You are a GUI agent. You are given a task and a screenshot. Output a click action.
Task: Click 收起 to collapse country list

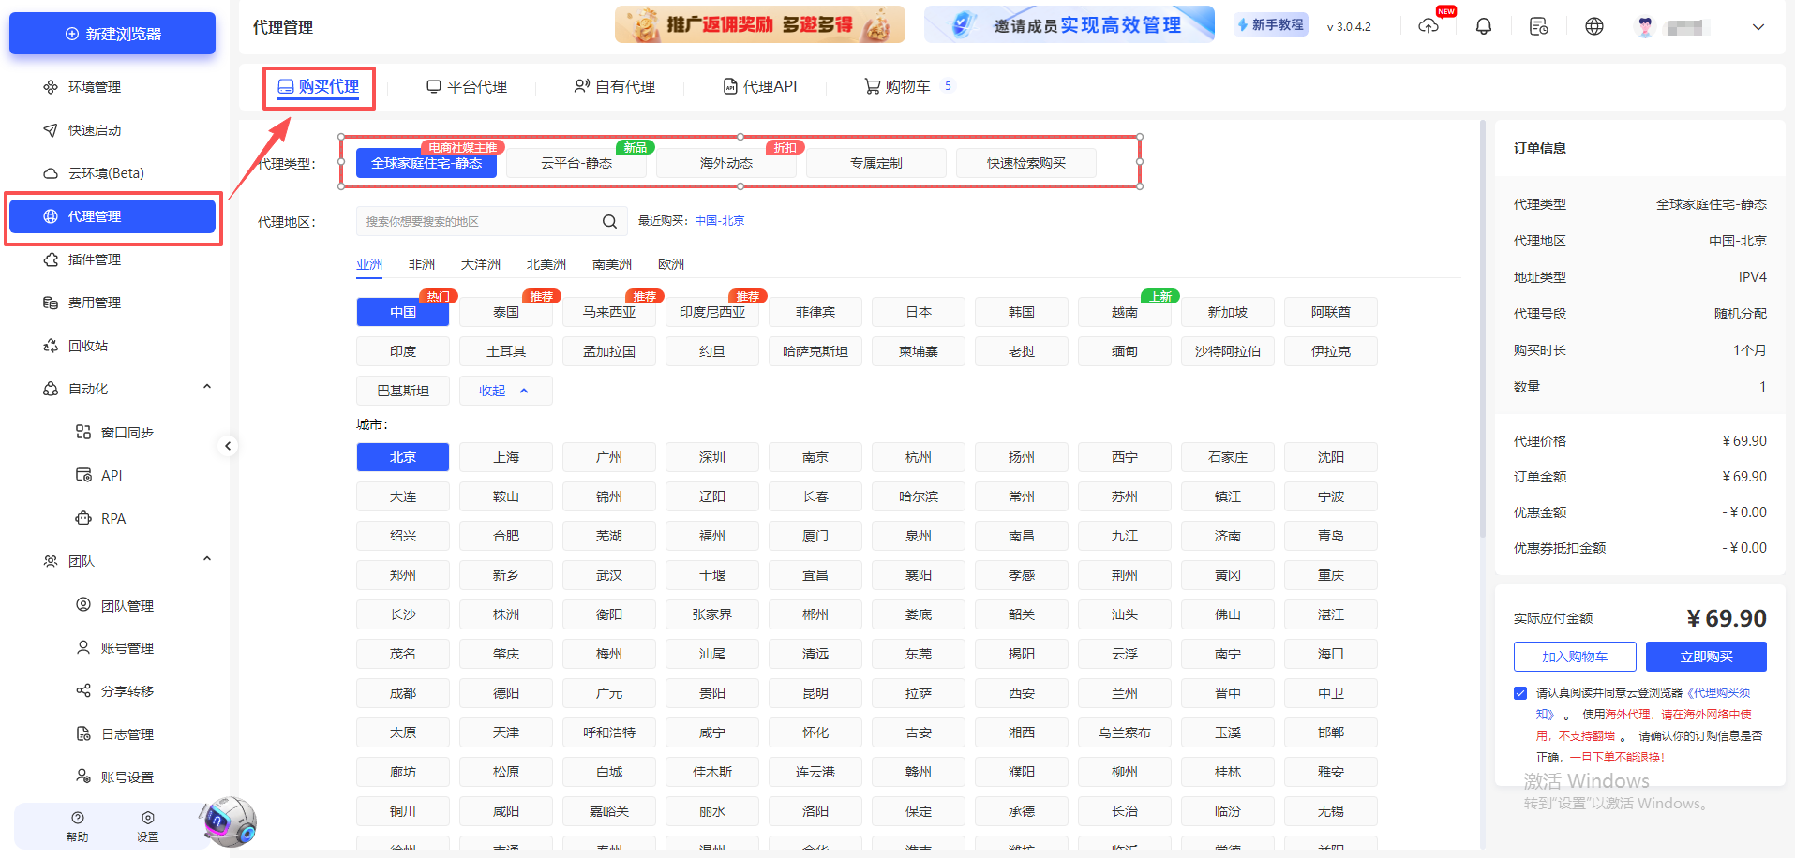click(x=504, y=390)
